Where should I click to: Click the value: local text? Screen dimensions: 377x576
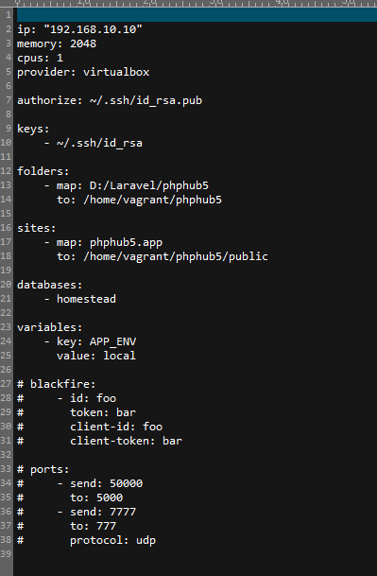pyautogui.click(x=96, y=356)
